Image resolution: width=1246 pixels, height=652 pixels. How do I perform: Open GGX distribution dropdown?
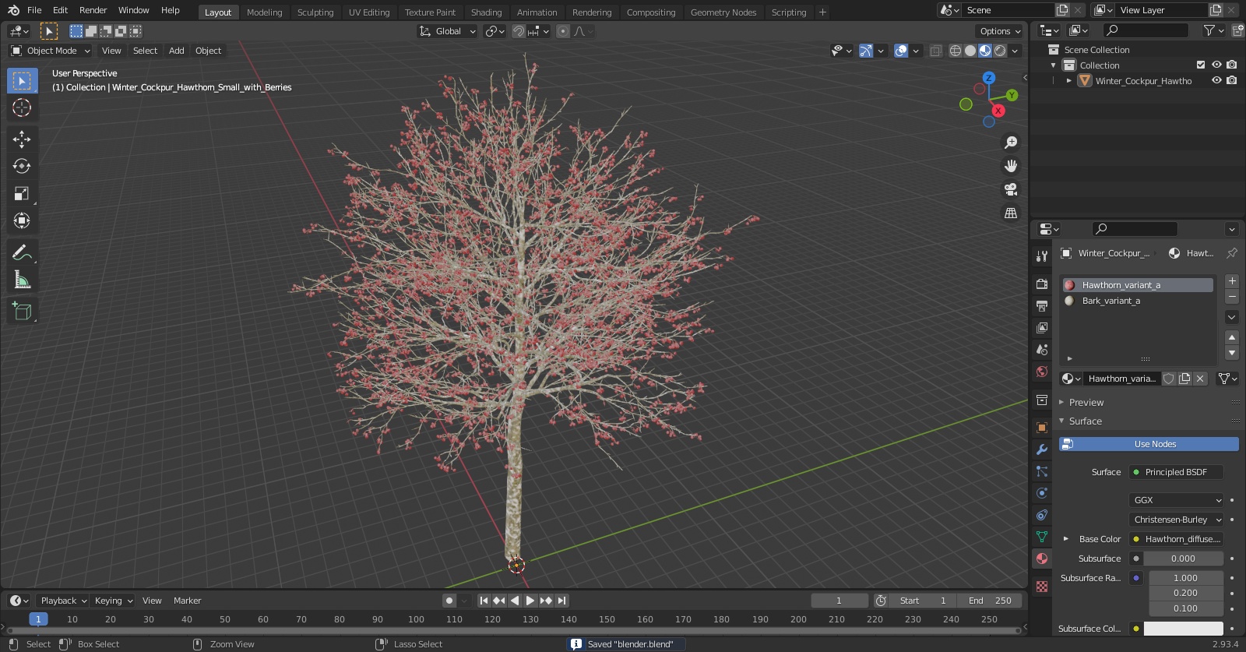(1176, 500)
